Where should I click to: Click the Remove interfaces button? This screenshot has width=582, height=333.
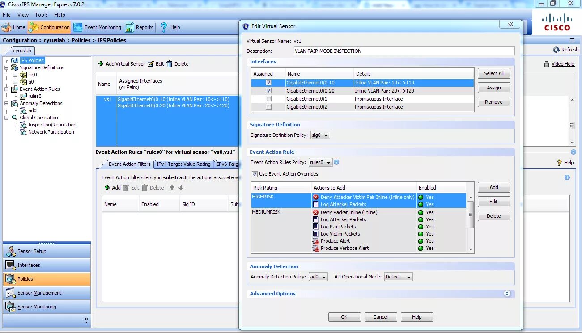point(494,102)
